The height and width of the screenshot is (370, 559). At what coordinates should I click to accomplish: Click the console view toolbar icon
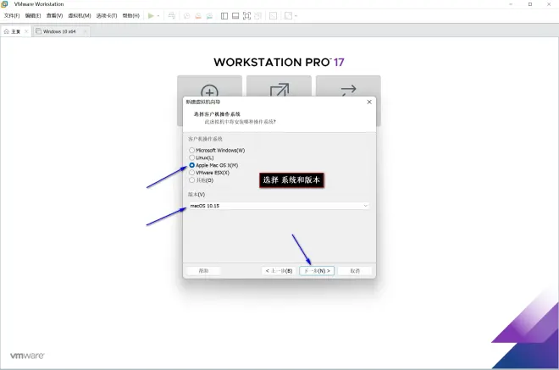point(273,16)
